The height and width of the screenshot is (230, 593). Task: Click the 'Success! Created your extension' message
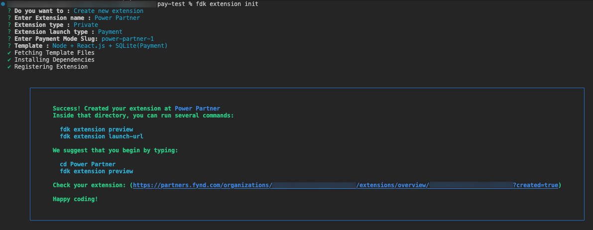tap(112, 109)
